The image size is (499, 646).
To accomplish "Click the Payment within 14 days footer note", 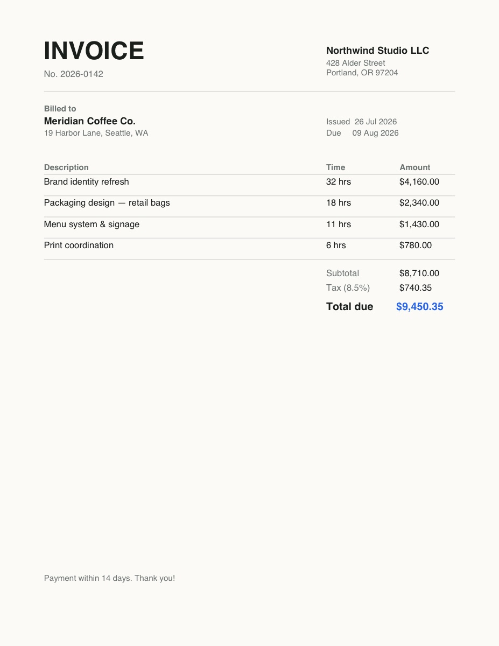I will point(109,578).
